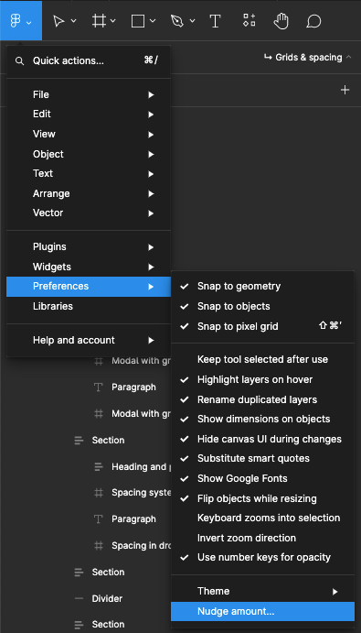Open the Resources components tool
Image resolution: width=361 pixels, height=633 pixels.
coord(249,20)
